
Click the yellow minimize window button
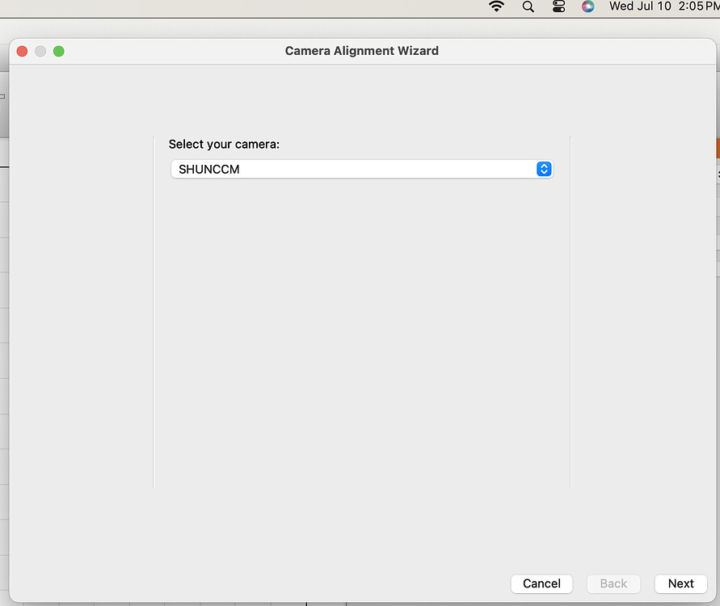click(40, 50)
